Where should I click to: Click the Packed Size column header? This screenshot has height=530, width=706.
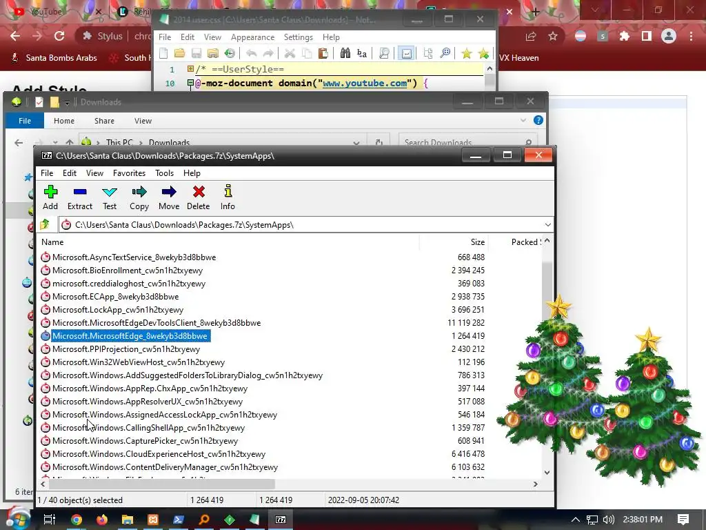tap(516, 242)
